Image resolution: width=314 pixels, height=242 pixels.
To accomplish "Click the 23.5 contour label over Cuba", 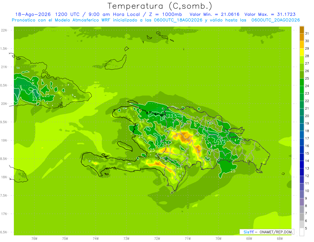I will (x=37, y=99).
